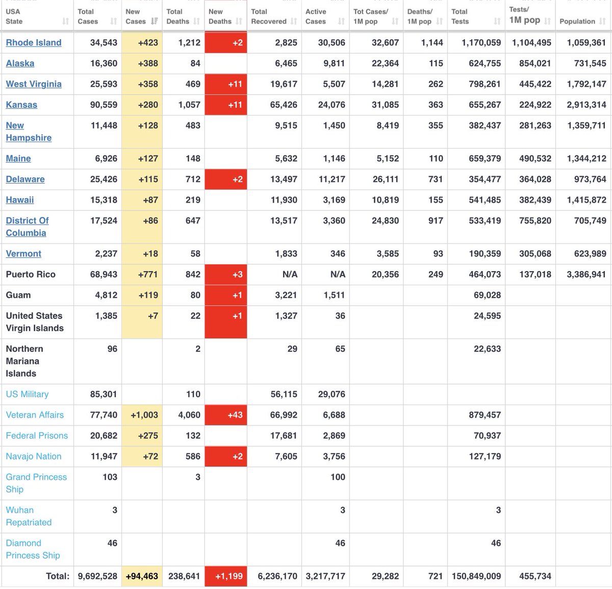Sort by USA State column sort icon

coord(65,21)
